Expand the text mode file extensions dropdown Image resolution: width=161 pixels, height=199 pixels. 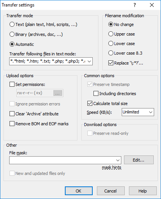coord(89,61)
